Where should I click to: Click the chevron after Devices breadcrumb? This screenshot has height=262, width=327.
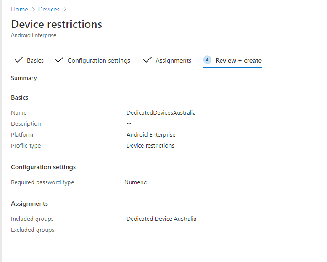(x=65, y=9)
